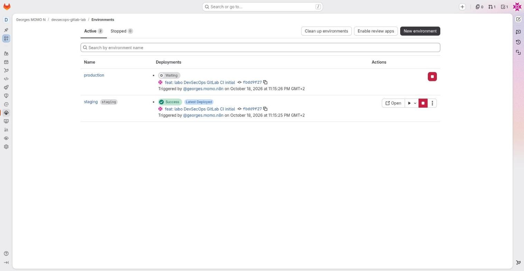Open the Operate sidebar icon
The height and width of the screenshot is (271, 524).
(x=6, y=113)
